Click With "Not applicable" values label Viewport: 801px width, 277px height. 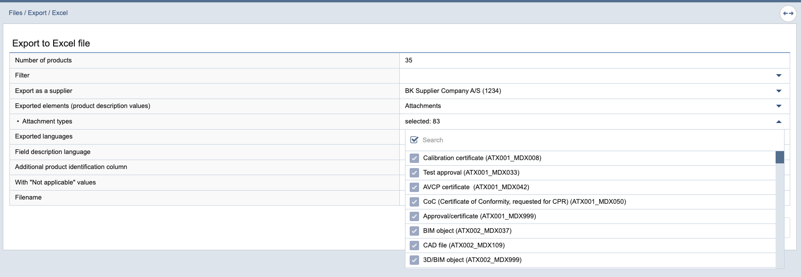56,182
